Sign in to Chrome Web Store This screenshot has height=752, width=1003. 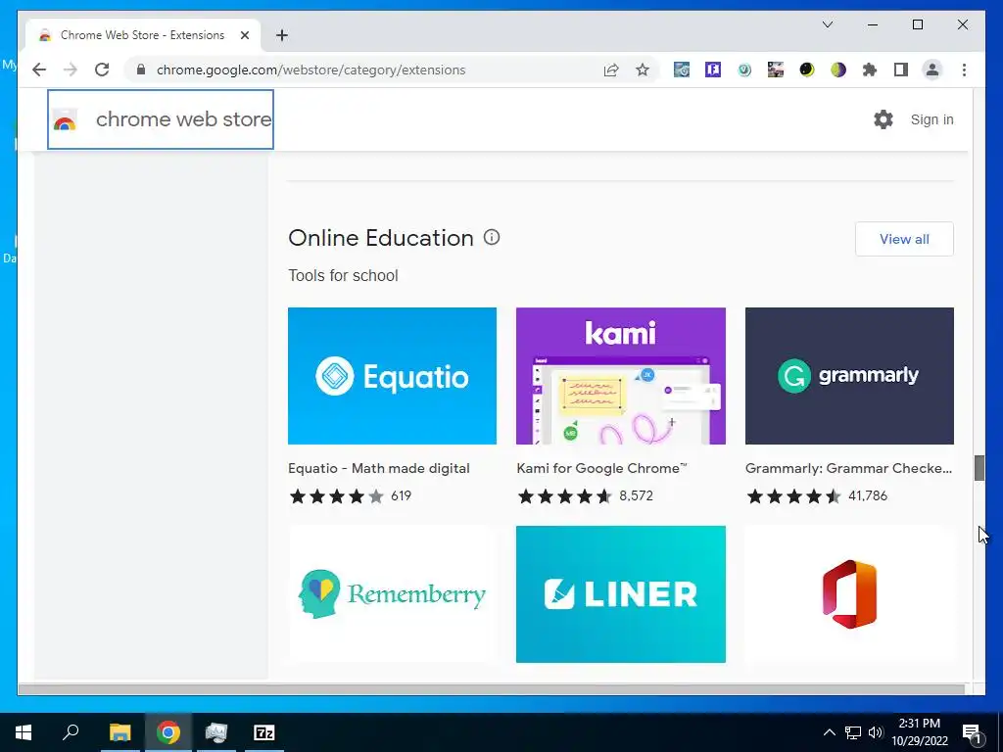pos(931,119)
